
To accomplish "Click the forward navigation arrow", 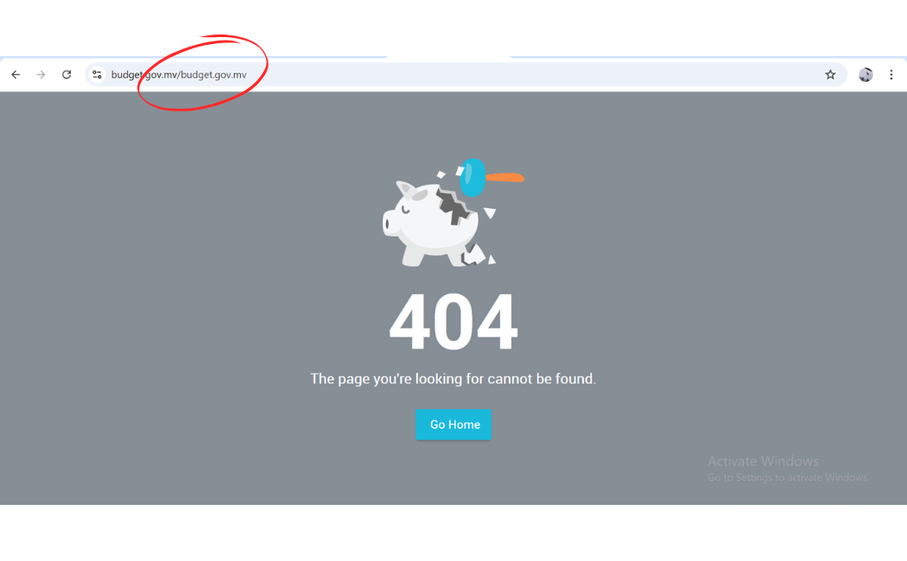I will pyautogui.click(x=41, y=74).
